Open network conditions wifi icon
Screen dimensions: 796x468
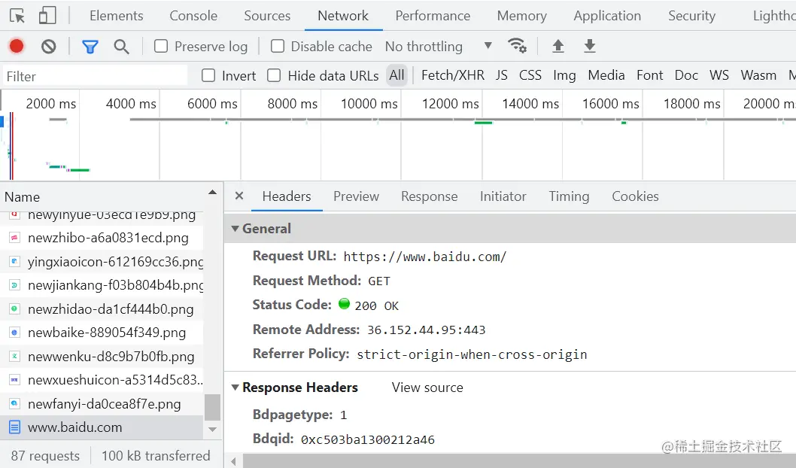click(517, 46)
